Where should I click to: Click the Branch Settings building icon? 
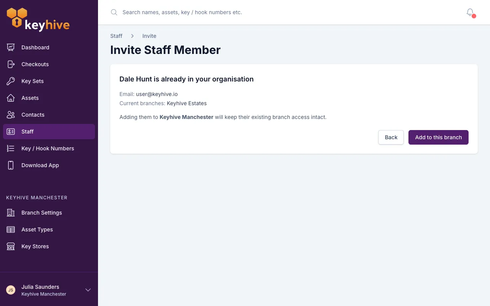11,213
